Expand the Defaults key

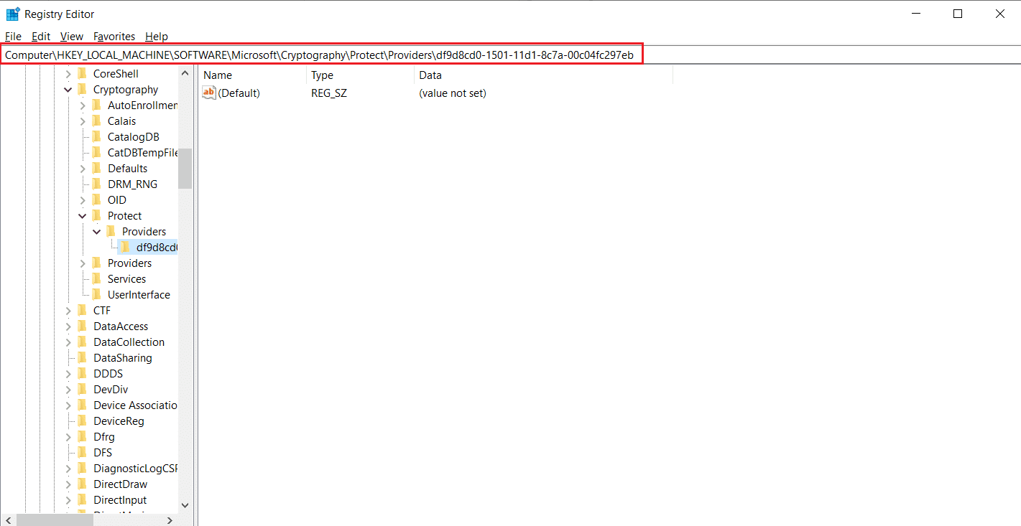pyautogui.click(x=83, y=169)
